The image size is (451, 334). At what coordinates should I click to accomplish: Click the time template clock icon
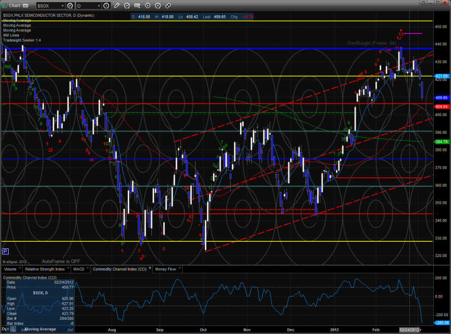(x=106, y=6)
